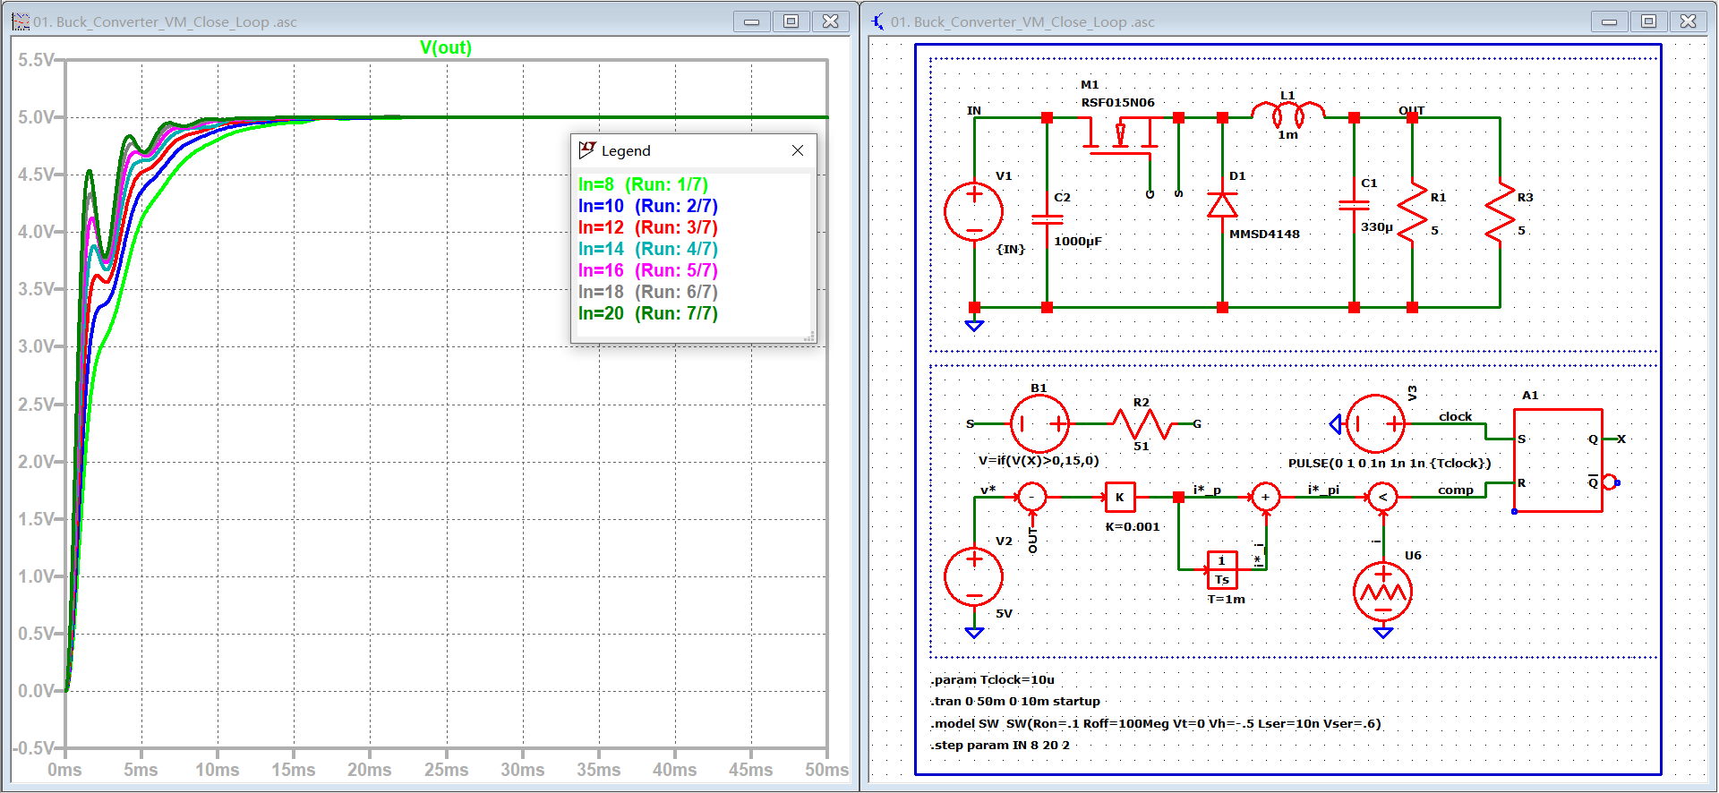The height and width of the screenshot is (793, 1719).
Task: Click the K gain block
Action: pyautogui.click(x=1120, y=497)
